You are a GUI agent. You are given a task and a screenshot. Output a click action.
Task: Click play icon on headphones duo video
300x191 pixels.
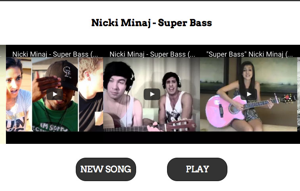152,94
